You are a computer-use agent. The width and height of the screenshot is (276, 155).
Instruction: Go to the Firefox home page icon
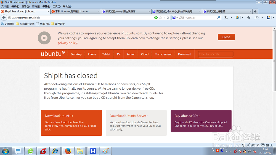[249, 18]
